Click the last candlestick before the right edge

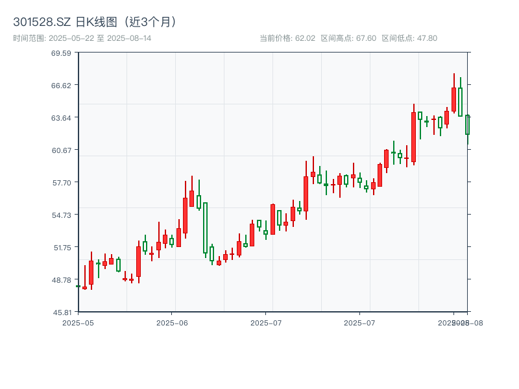(x=468, y=126)
